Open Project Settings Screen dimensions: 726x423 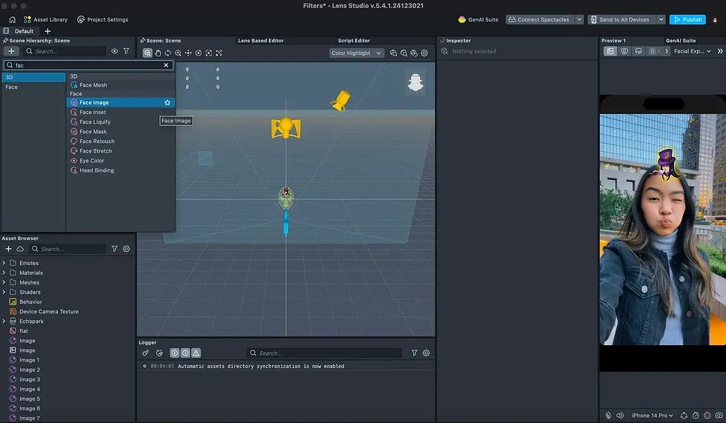(x=102, y=19)
